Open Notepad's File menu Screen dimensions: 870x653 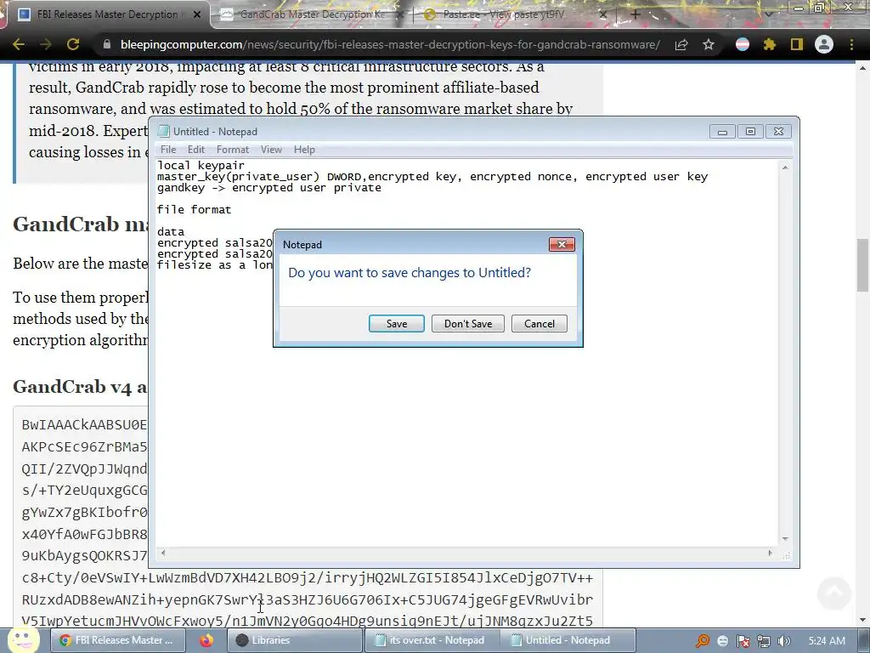tap(168, 150)
